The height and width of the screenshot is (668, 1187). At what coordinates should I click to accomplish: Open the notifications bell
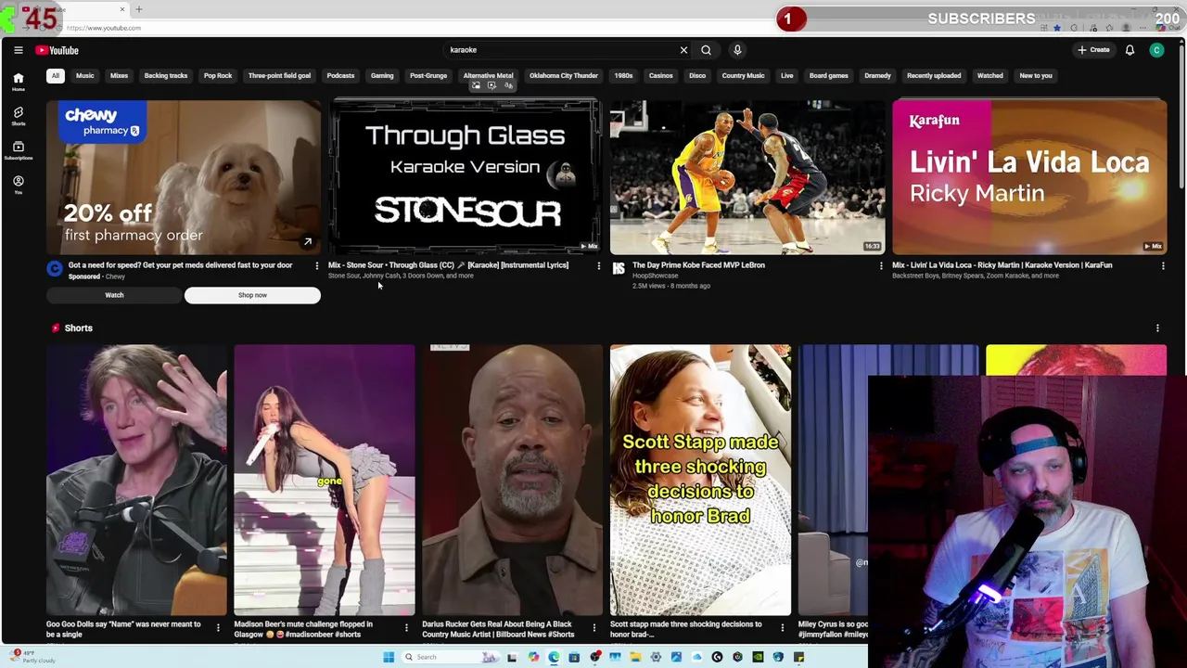tap(1130, 50)
